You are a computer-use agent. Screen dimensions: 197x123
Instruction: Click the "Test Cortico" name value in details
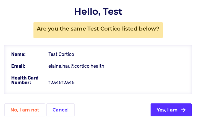[x=61, y=54]
